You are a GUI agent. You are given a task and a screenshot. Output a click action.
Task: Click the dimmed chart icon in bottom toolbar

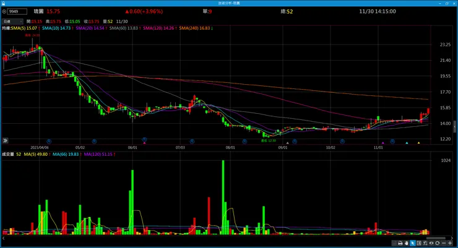(x=394, y=243)
